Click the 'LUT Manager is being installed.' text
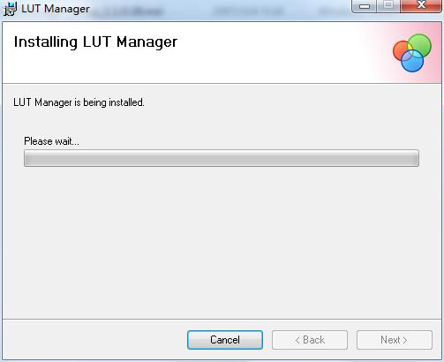444x362 pixels. (x=79, y=102)
